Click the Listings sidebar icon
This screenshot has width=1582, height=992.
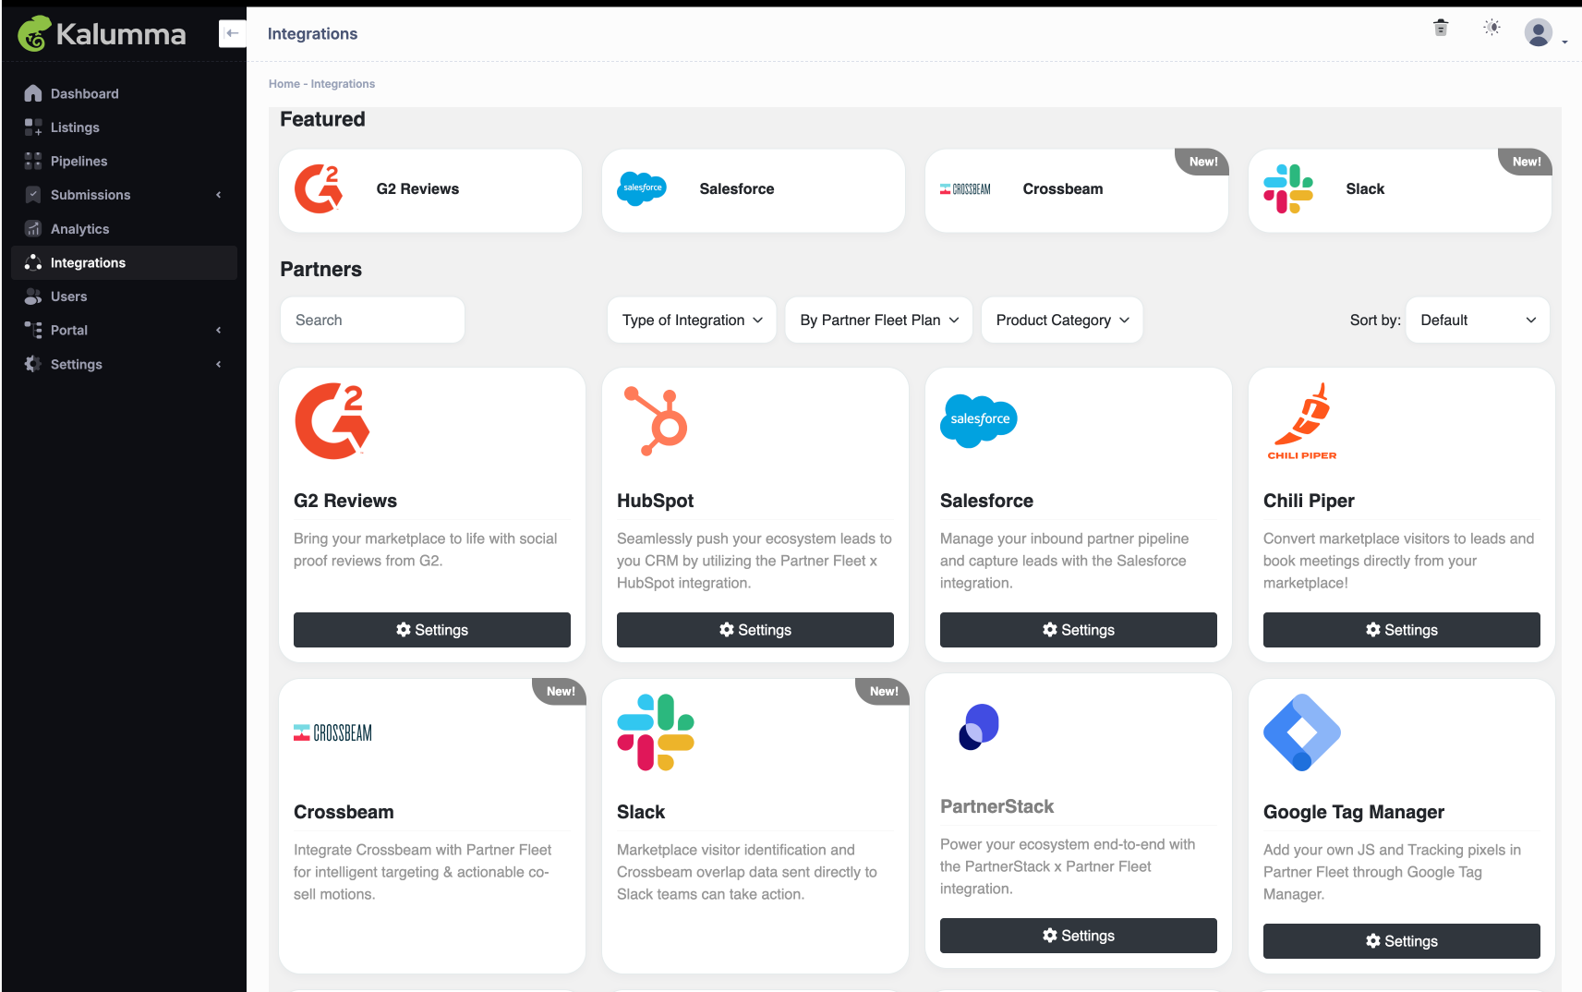click(x=33, y=127)
